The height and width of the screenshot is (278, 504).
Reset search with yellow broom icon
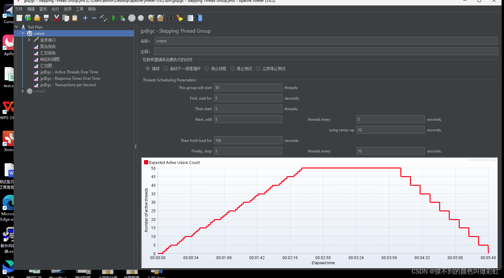[x=180, y=18]
